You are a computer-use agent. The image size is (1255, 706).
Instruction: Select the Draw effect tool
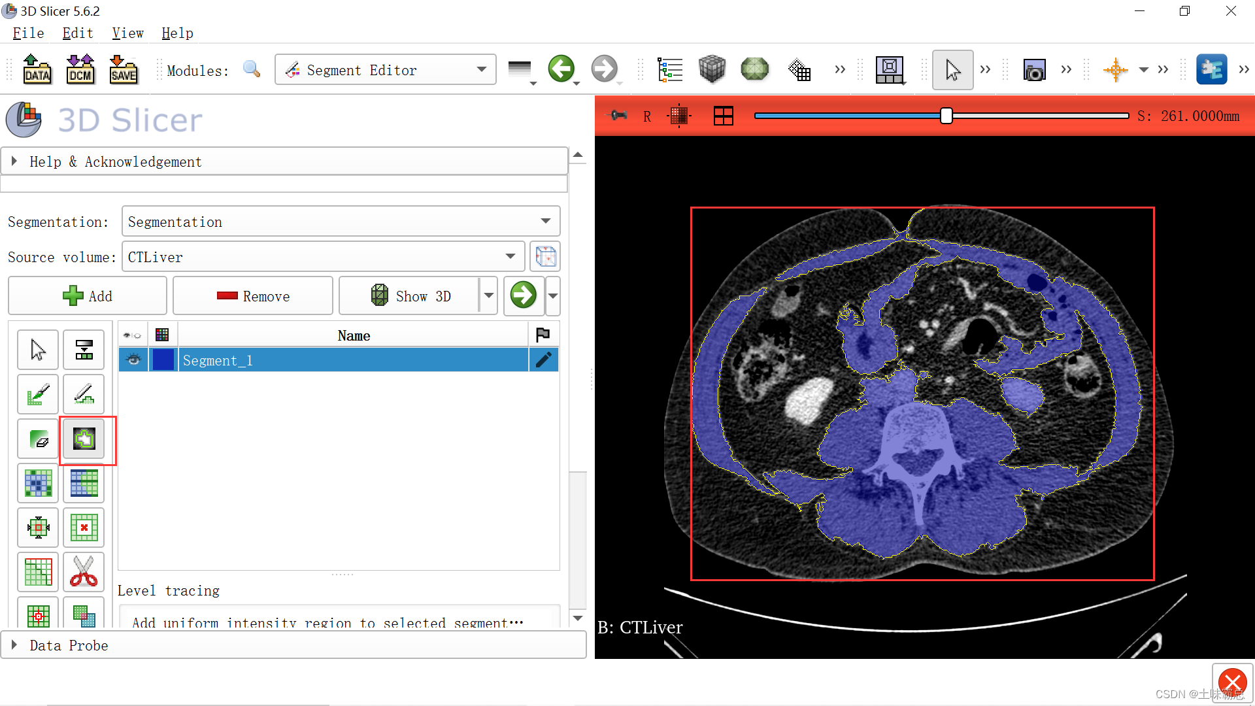[84, 394]
